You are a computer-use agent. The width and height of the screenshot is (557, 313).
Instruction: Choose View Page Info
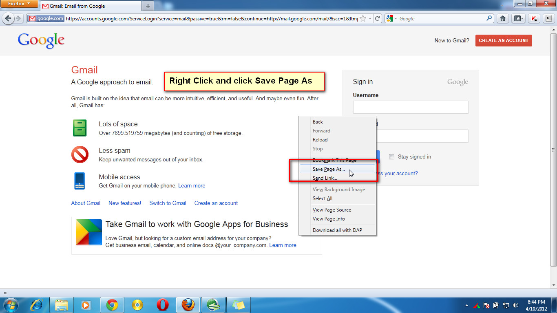click(337, 219)
